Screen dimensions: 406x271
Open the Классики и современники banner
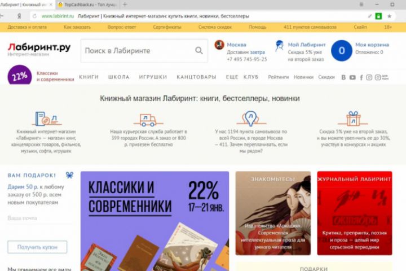pos(155,221)
